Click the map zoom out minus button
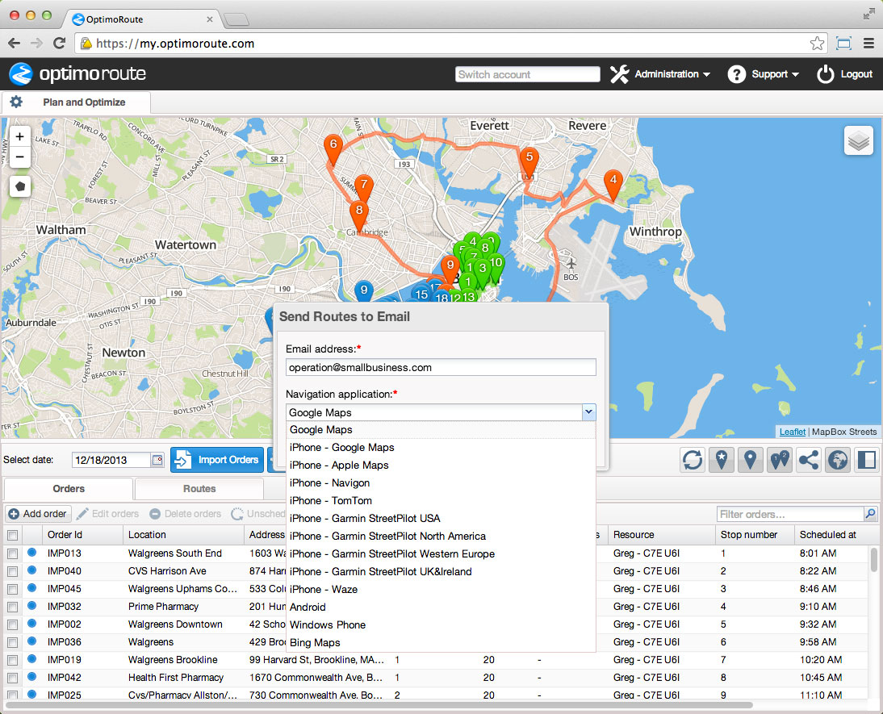Viewport: 883px width, 714px height. [x=19, y=157]
